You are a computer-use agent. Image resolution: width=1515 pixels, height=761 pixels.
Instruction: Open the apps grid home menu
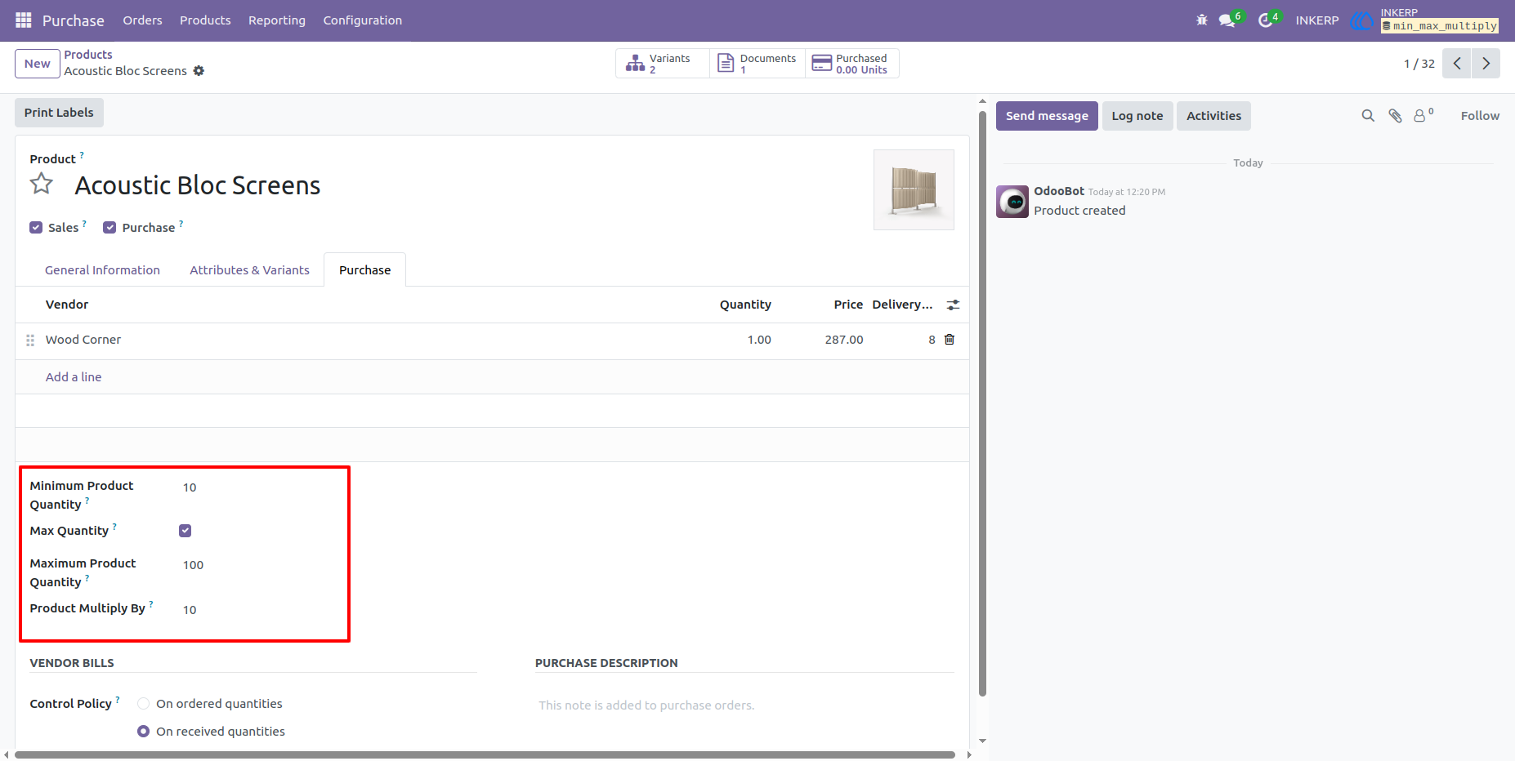(x=24, y=20)
